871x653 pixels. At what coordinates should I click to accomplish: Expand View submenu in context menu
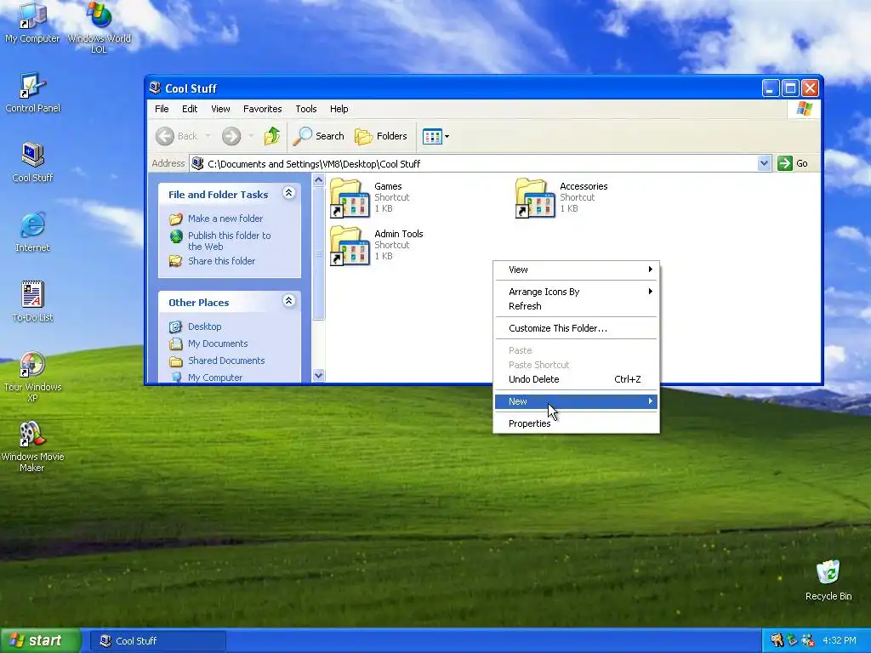point(576,270)
